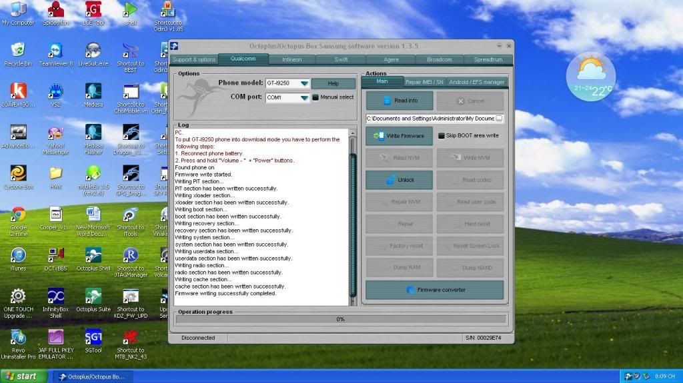Launch InfinityBox Shell icon

pos(56,303)
